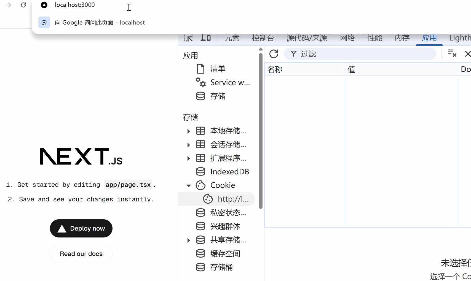Click the Google Lens search icon
Image resolution: width=471 pixels, height=281 pixels.
click(x=44, y=23)
